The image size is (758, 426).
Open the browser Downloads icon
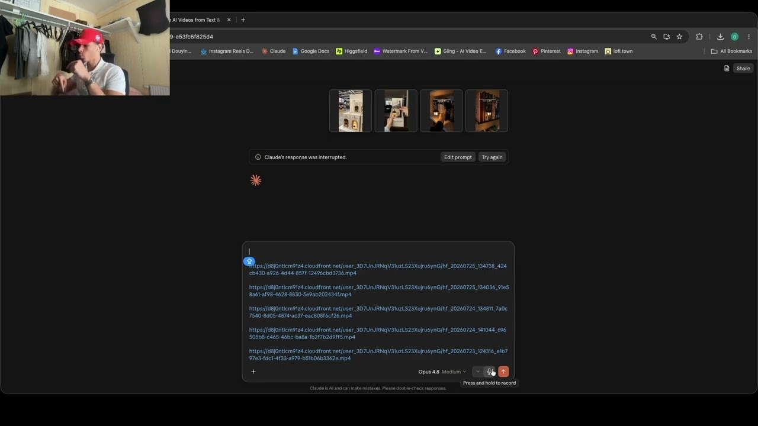pos(720,37)
